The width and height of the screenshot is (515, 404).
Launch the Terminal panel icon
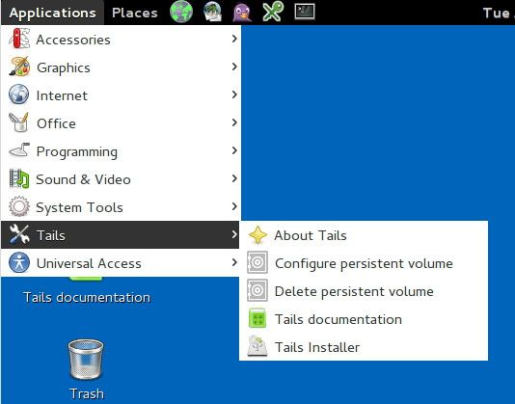[305, 12]
